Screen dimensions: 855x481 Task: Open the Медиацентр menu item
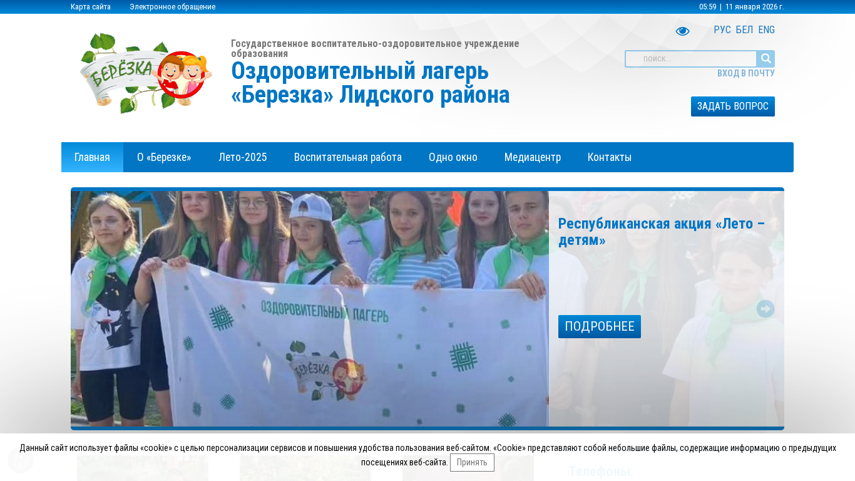533,157
